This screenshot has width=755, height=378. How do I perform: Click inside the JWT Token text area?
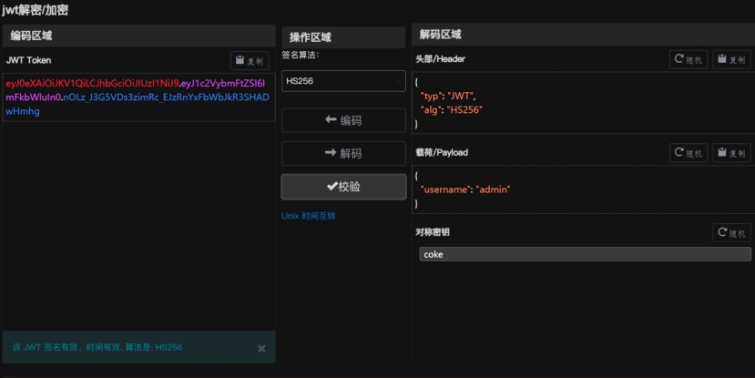click(x=138, y=97)
